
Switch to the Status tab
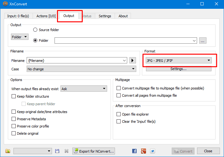pos(87,16)
